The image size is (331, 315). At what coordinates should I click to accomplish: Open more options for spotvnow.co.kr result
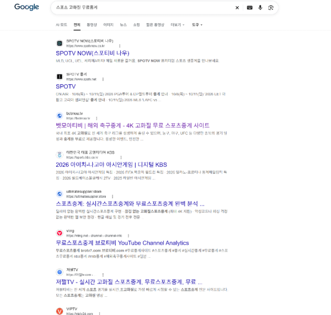[x=120, y=46]
